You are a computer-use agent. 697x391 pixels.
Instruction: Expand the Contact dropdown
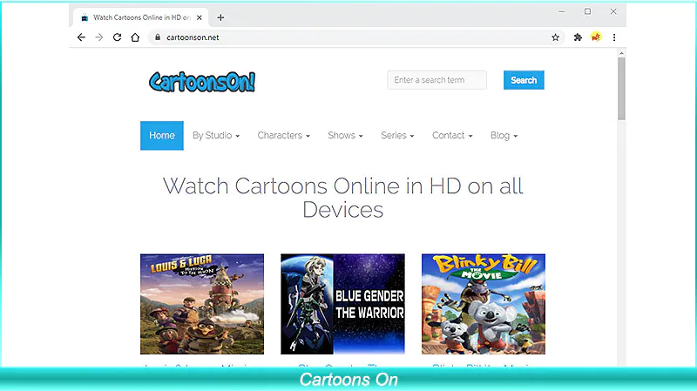(x=452, y=136)
